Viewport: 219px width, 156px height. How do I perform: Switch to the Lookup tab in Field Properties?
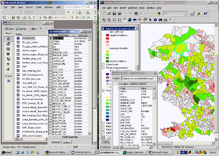66,142
